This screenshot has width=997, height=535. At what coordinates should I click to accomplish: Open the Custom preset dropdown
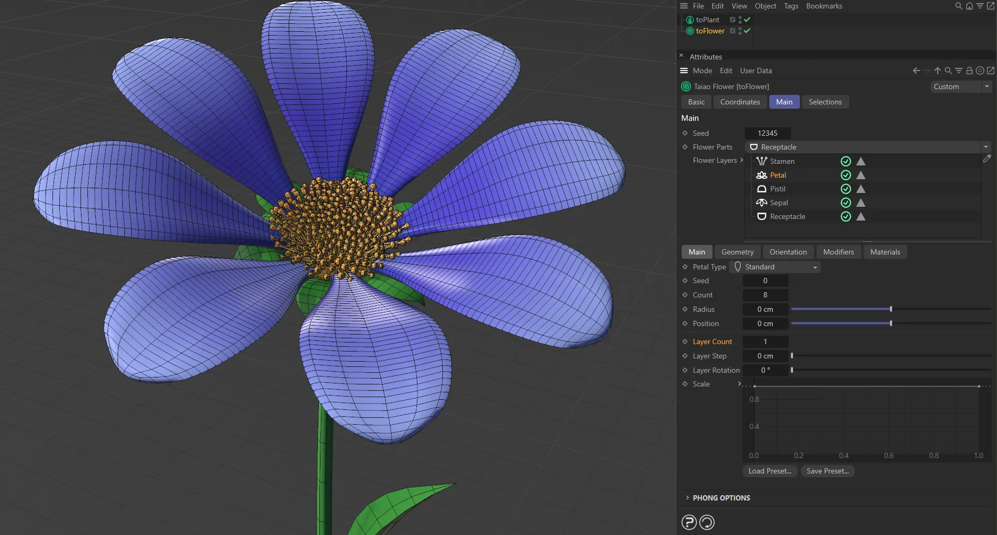coord(986,86)
